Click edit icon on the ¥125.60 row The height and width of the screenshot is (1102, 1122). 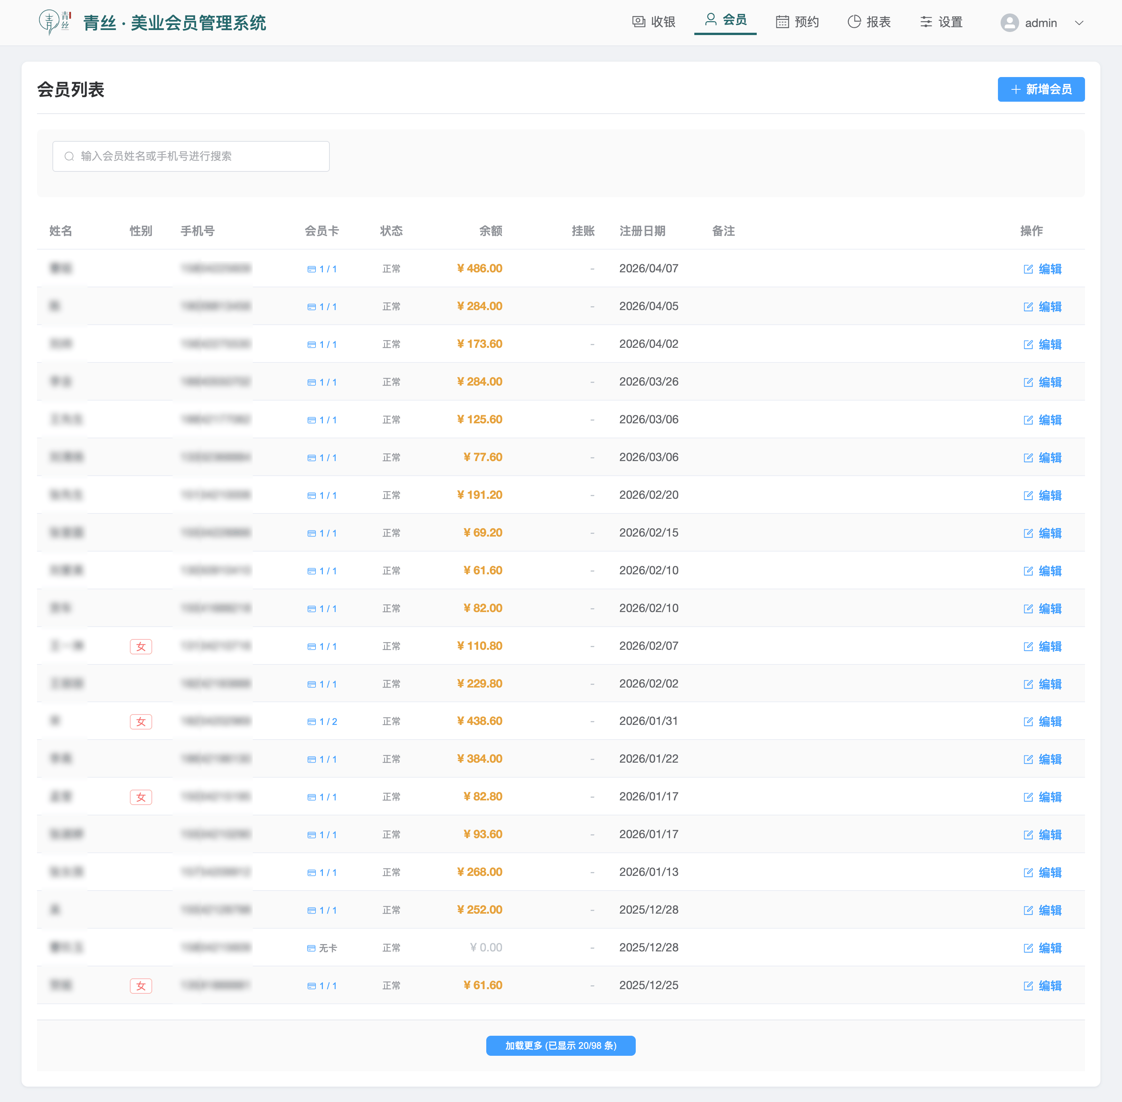coord(1028,419)
